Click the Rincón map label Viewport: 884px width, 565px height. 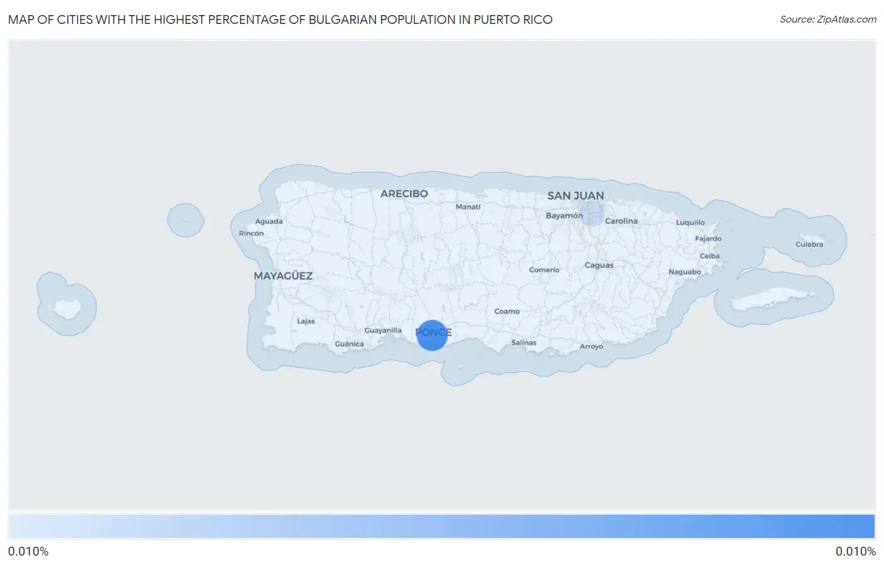251,234
